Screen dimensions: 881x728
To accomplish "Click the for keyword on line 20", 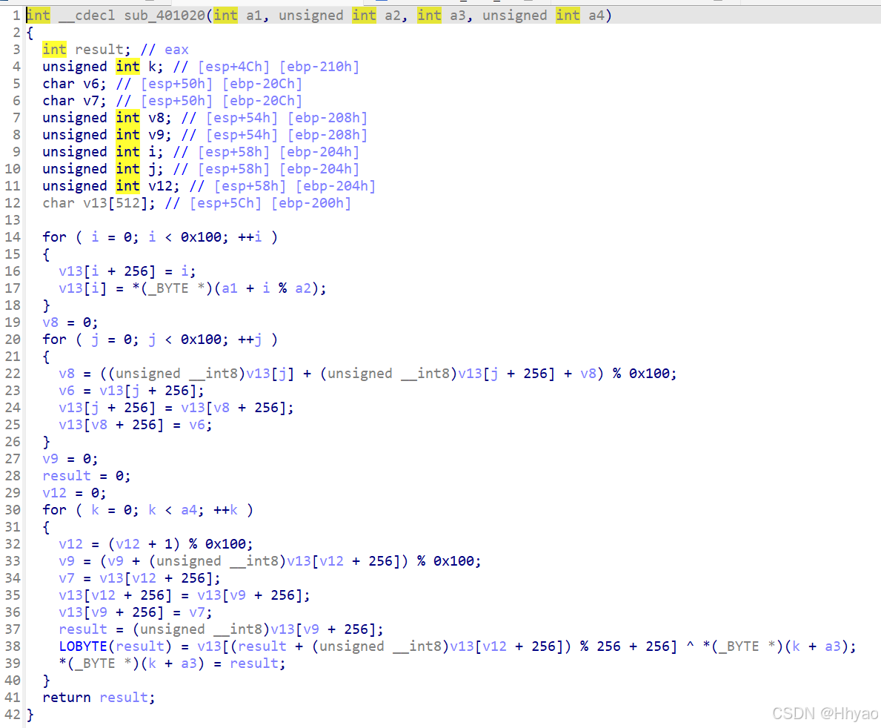I will (x=55, y=340).
